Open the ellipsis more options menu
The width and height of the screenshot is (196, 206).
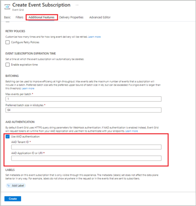[77, 5]
